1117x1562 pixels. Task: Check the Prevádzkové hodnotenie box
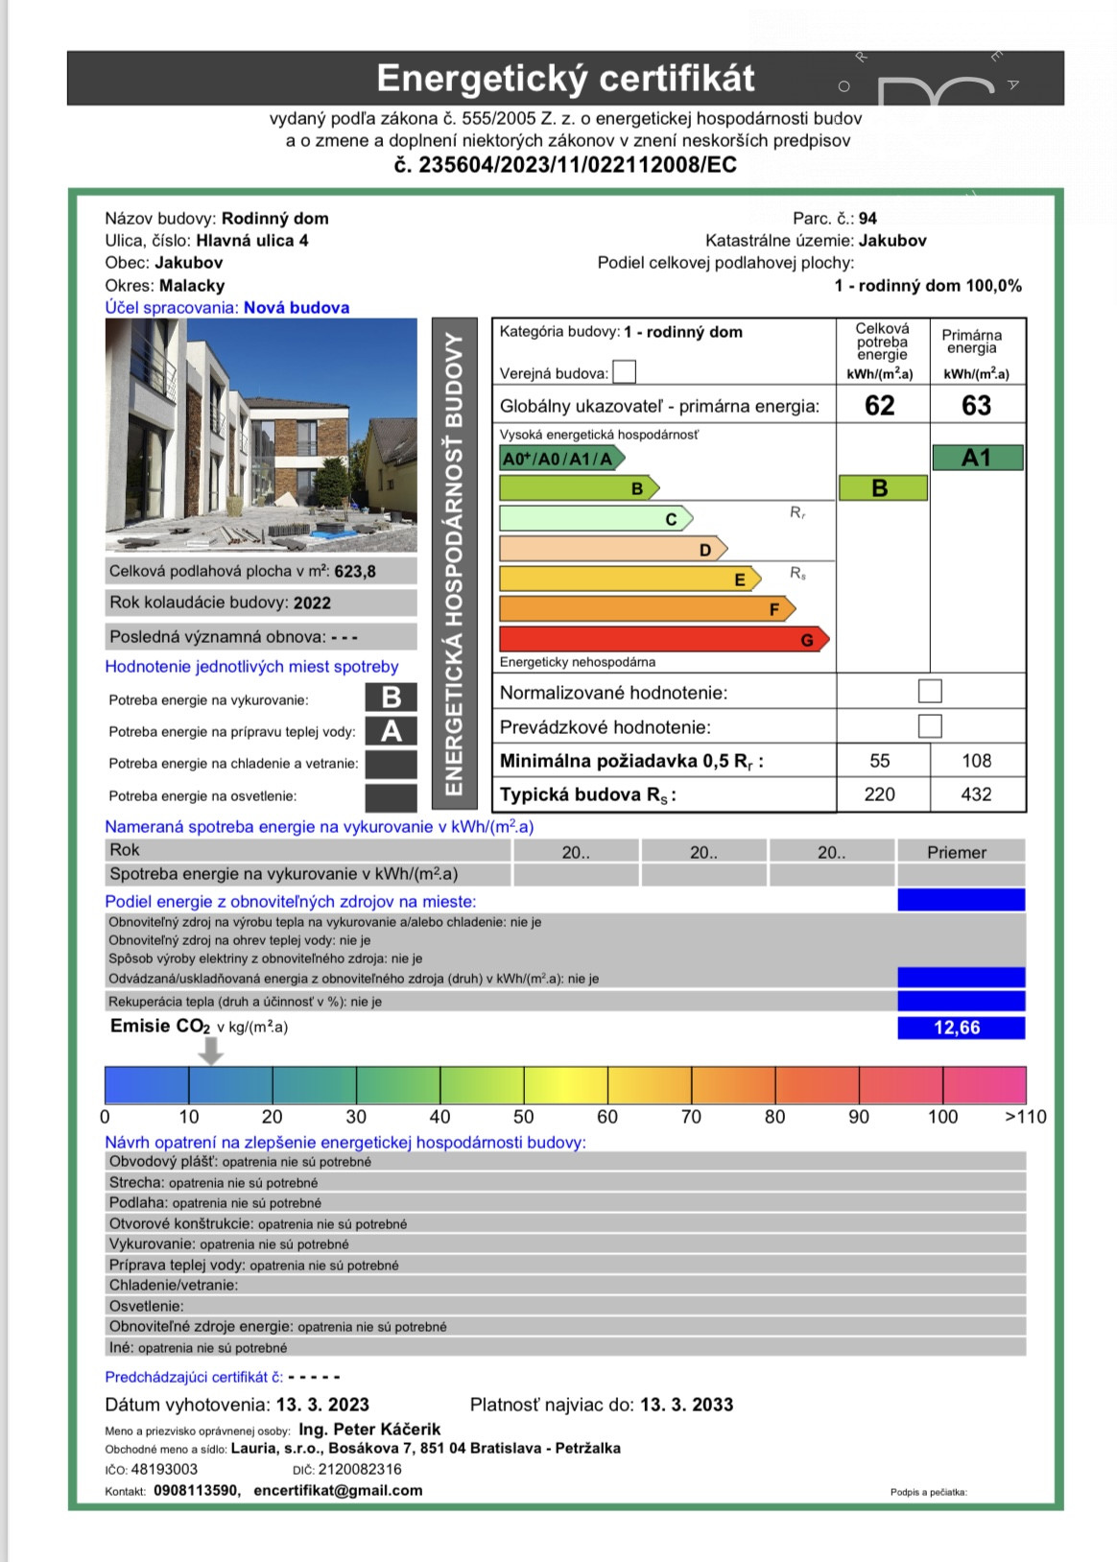[930, 725]
